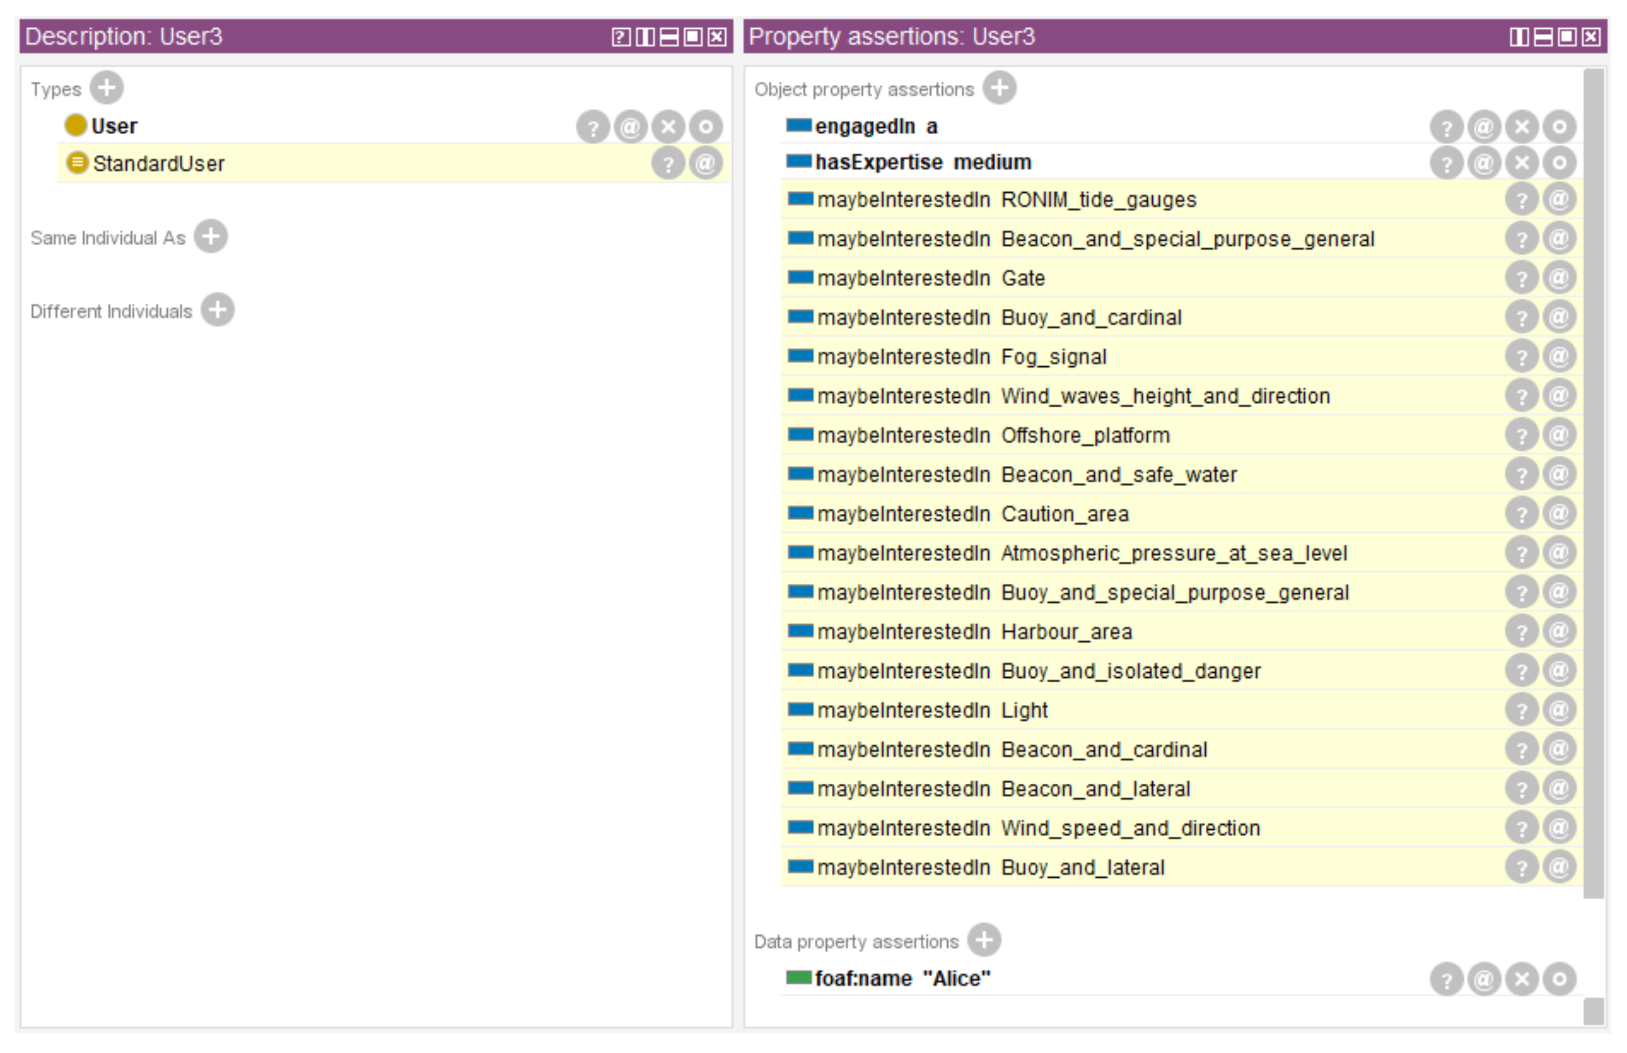Edit foaf:name "Alice" with circle icon
1627x1053 pixels.
point(1559,979)
